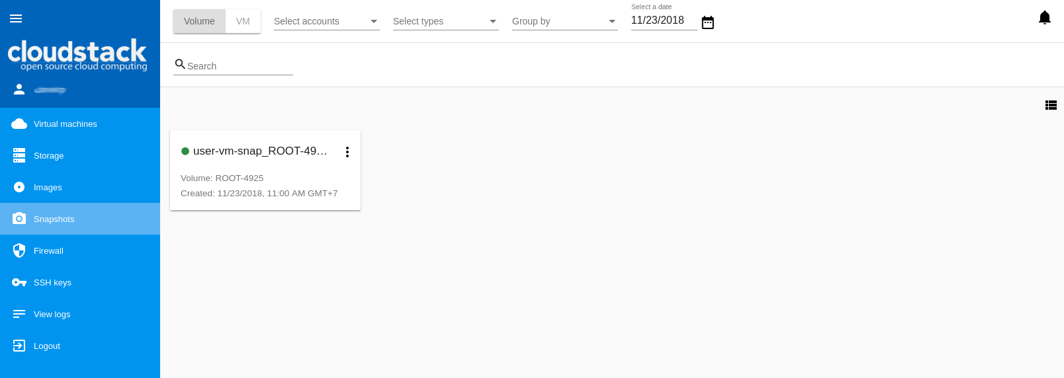Click the Firewall shield icon

pyautogui.click(x=19, y=250)
